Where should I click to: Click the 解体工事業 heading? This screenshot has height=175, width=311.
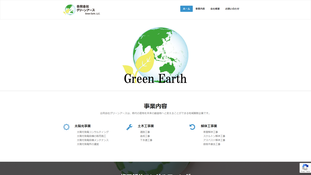coord(209,126)
